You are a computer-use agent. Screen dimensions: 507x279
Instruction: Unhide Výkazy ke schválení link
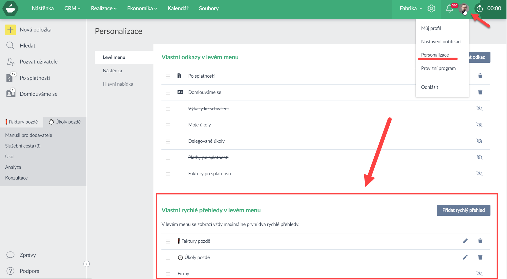pyautogui.click(x=479, y=109)
